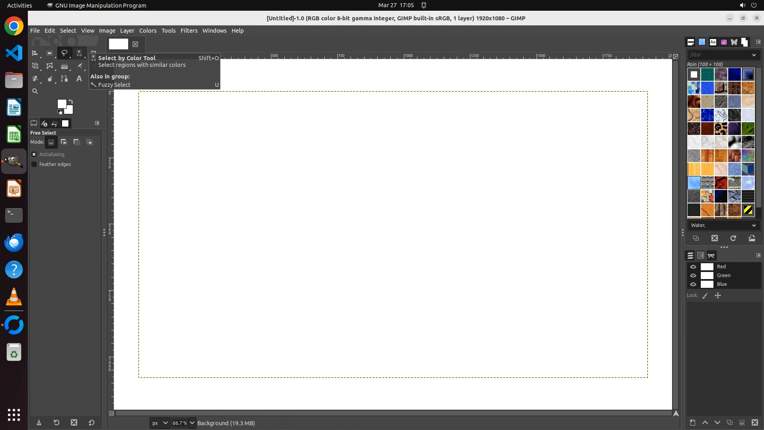Click Fuzzy Select in the tooltip group
Image resolution: width=764 pixels, height=430 pixels.
[114, 85]
